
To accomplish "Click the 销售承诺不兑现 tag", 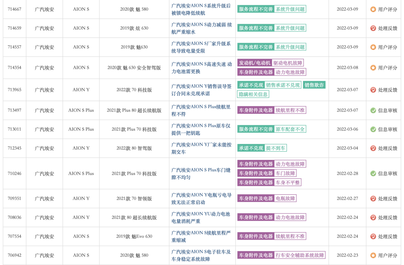I will click(x=283, y=85).
